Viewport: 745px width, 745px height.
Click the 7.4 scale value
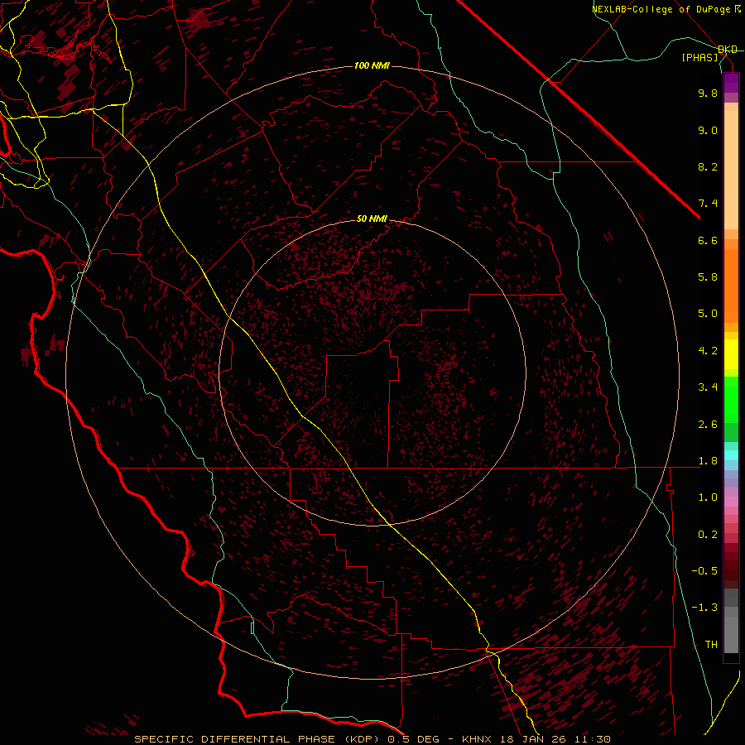(708, 204)
